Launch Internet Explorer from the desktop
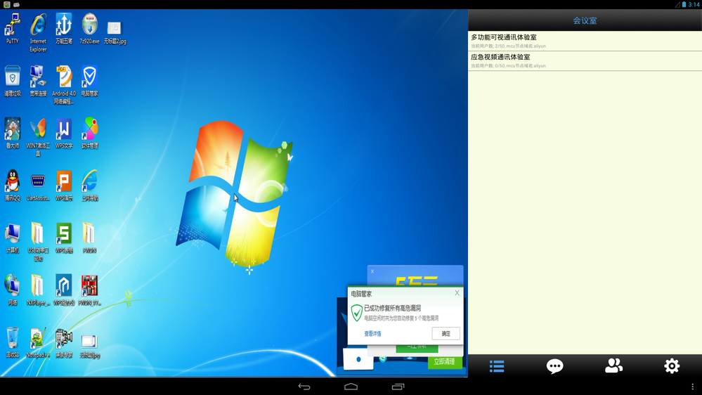 [x=38, y=32]
